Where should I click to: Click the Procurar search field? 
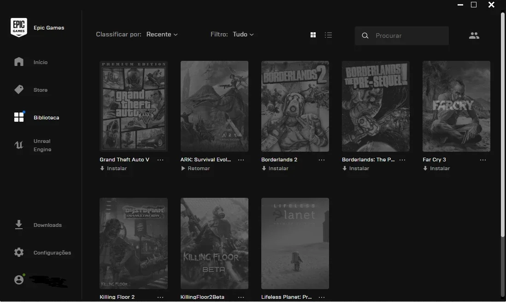coord(401,36)
